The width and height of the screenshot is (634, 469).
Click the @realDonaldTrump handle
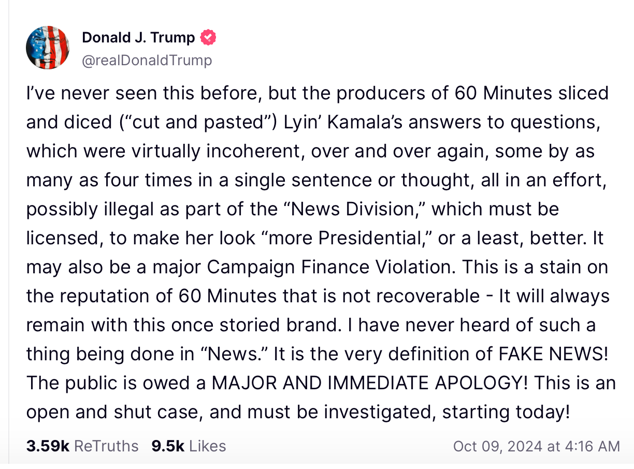(x=147, y=61)
